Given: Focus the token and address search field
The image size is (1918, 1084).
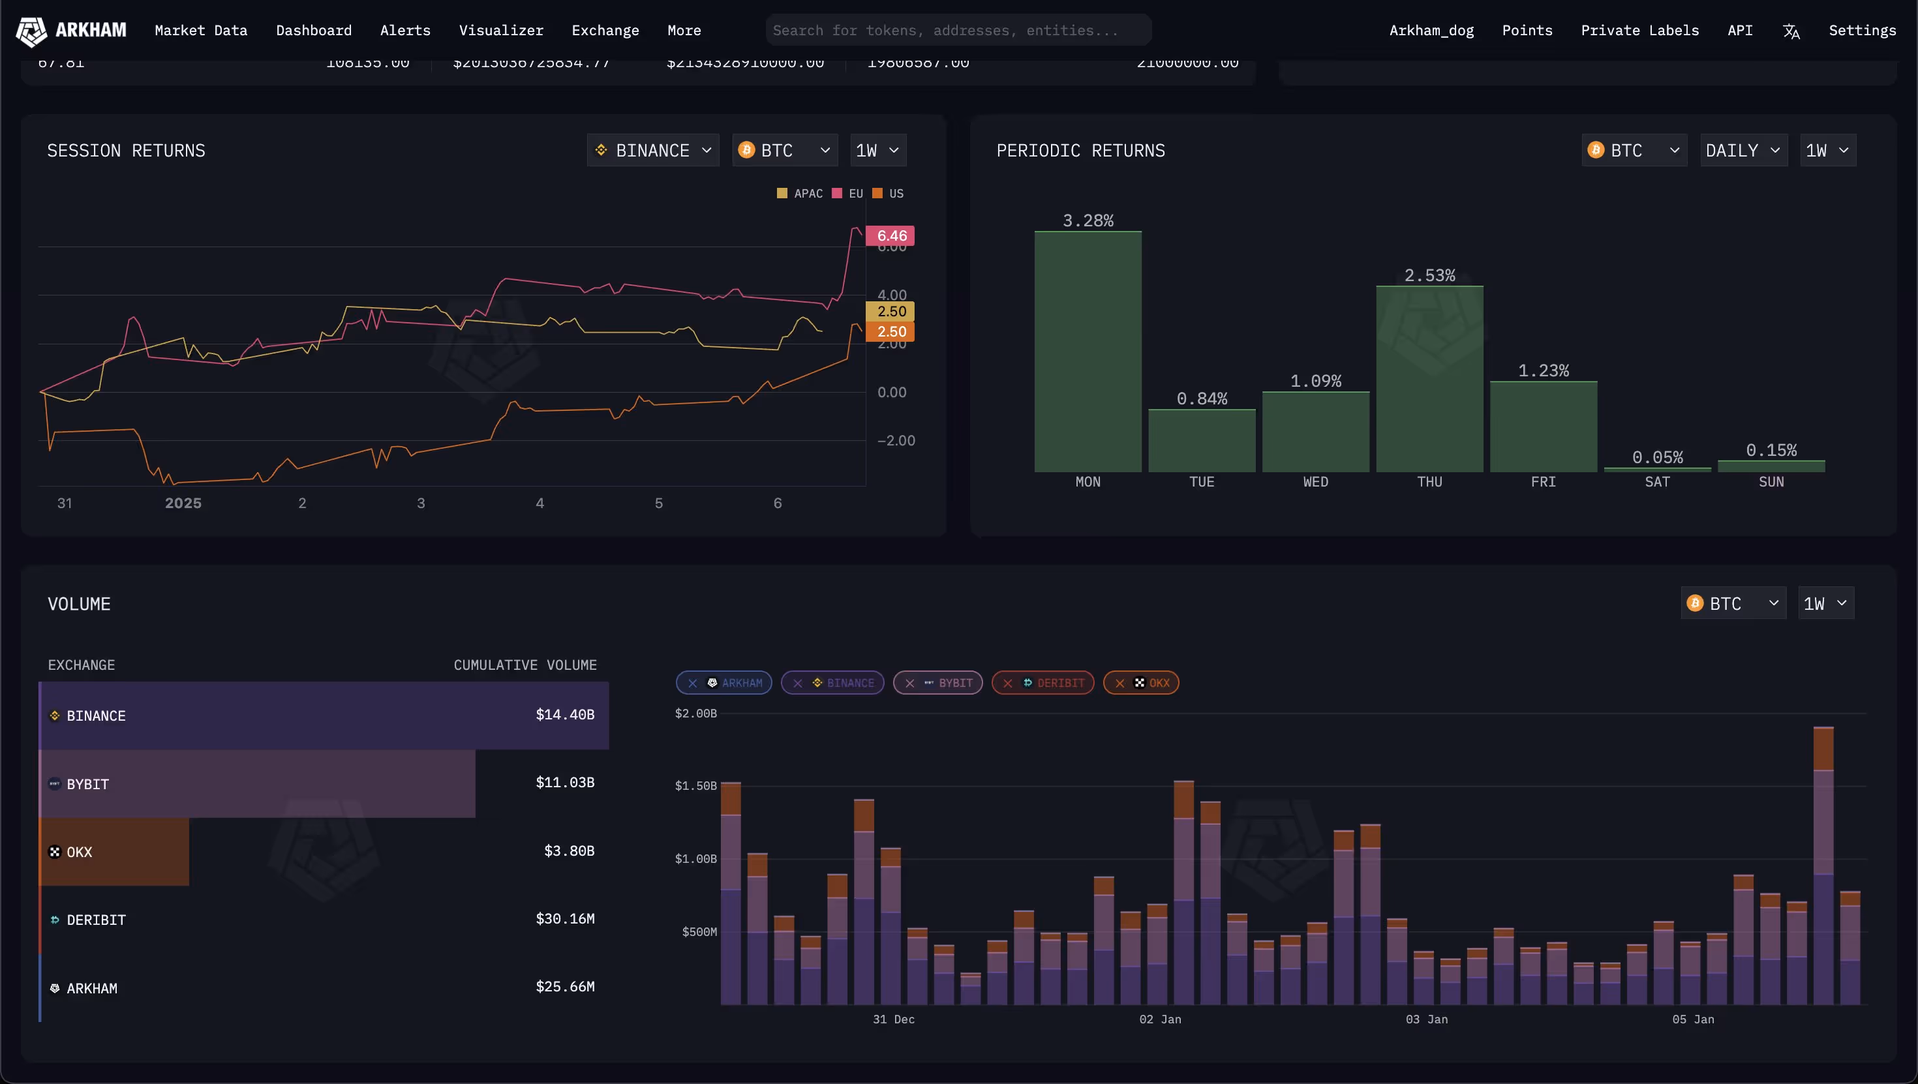Looking at the screenshot, I should pyautogui.click(x=958, y=31).
